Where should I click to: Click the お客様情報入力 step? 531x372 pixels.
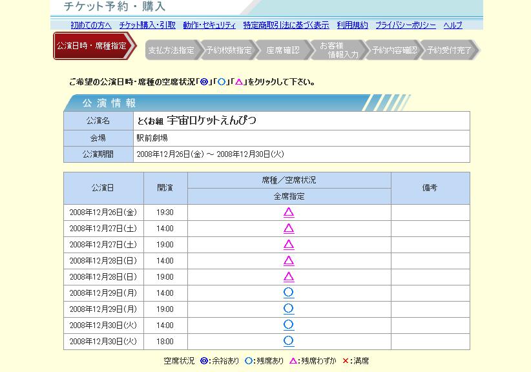click(338, 50)
